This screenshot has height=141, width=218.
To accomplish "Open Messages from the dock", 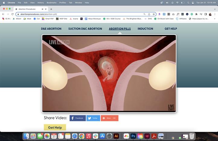I will (40, 136).
